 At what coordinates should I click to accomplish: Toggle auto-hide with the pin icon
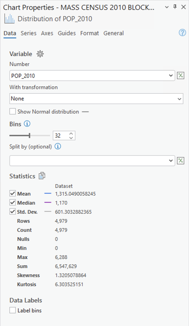tap(175, 7)
